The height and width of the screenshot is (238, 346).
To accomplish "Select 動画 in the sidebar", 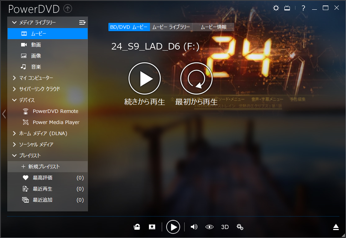I will [x=48, y=45].
